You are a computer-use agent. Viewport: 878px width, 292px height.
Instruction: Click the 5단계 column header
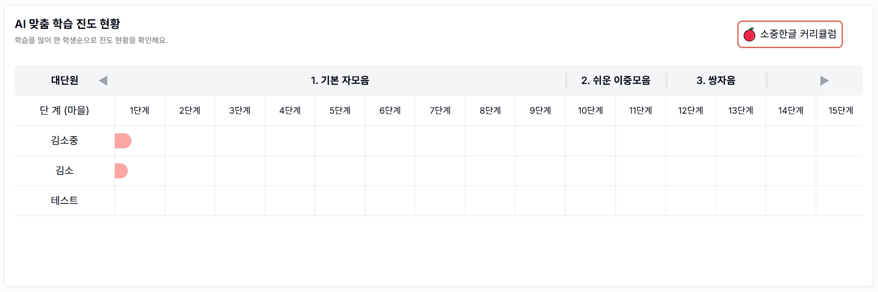tap(340, 111)
